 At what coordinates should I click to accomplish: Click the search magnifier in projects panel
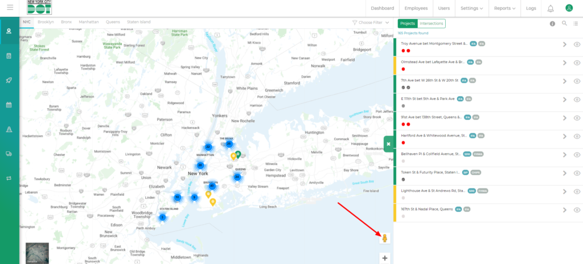[564, 23]
